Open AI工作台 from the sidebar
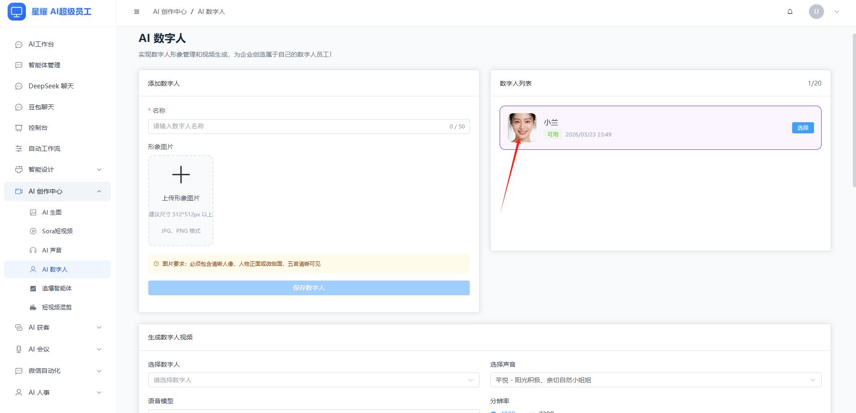 [x=41, y=44]
